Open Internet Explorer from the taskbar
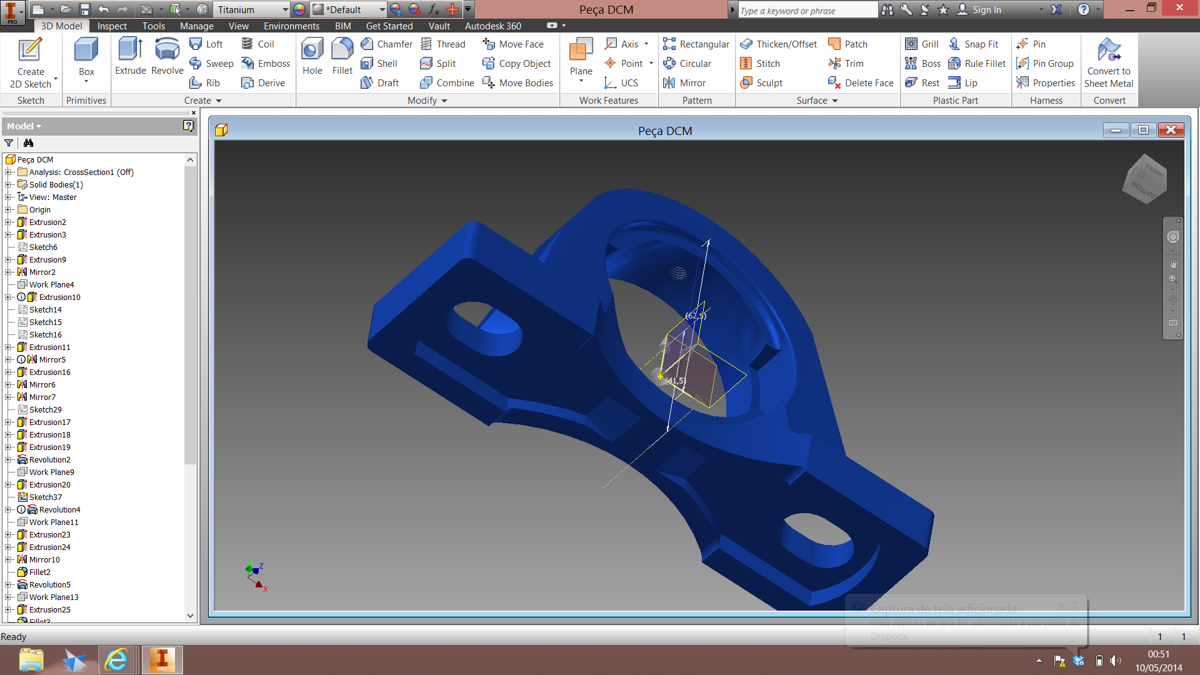The width and height of the screenshot is (1200, 675). coord(116,660)
